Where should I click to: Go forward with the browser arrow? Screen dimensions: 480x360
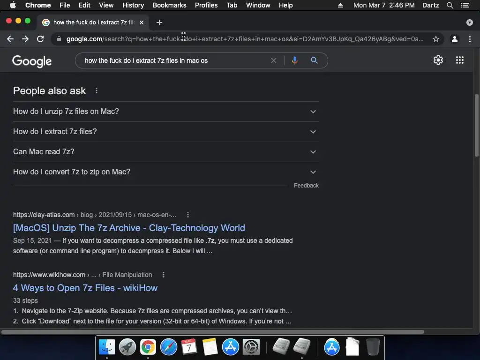pyautogui.click(x=25, y=39)
